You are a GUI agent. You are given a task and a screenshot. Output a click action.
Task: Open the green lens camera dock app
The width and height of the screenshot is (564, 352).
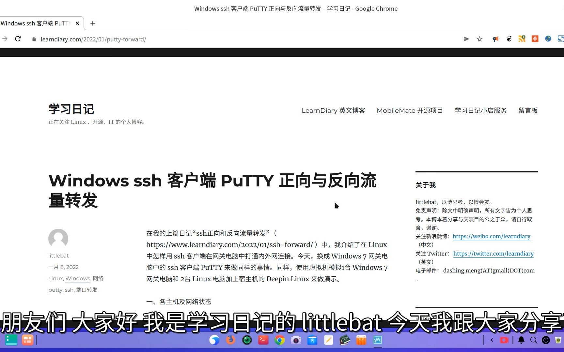tap(247, 340)
